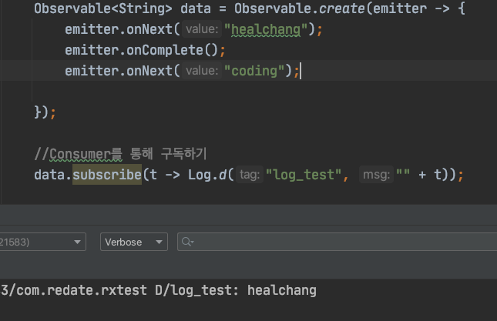This screenshot has height=321, width=497.
Task: Place cursor at the closing }); line
Action: (x=45, y=112)
